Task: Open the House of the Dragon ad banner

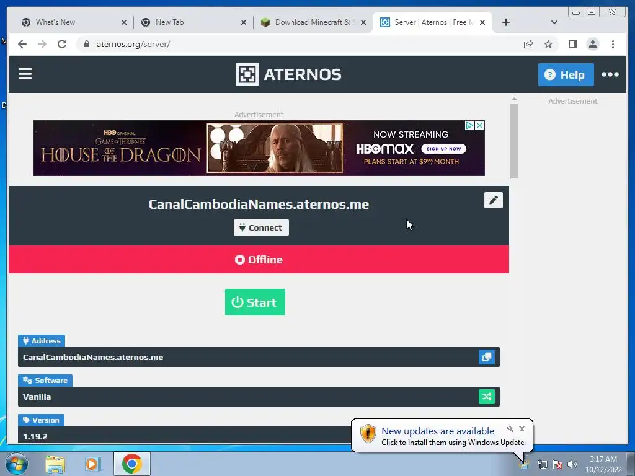Action: coord(259,148)
